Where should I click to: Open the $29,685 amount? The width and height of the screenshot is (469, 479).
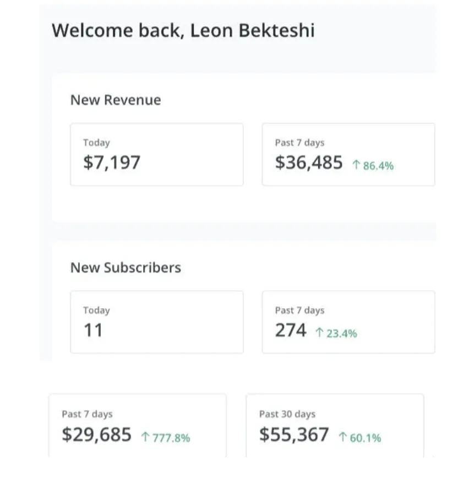click(97, 435)
